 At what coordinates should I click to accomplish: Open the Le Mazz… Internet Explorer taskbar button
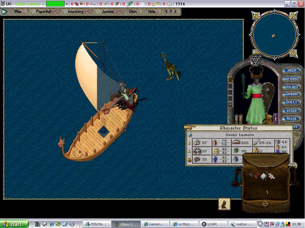tap(184, 224)
